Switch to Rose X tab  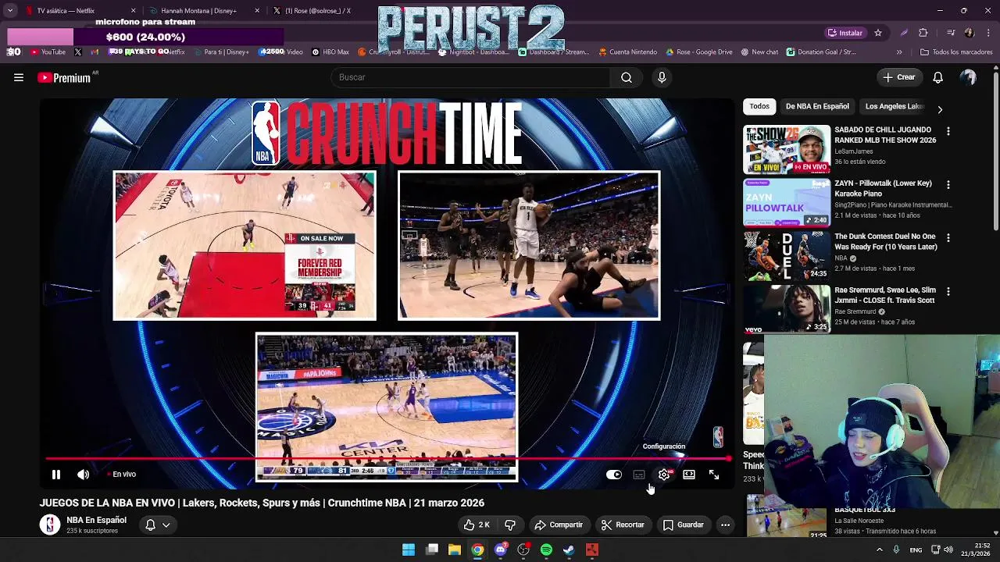coord(319,11)
